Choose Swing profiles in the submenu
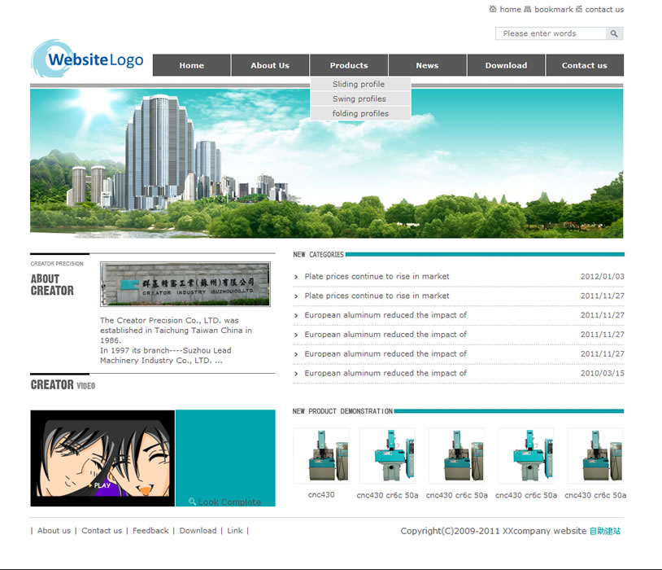The image size is (662, 570). (x=359, y=99)
